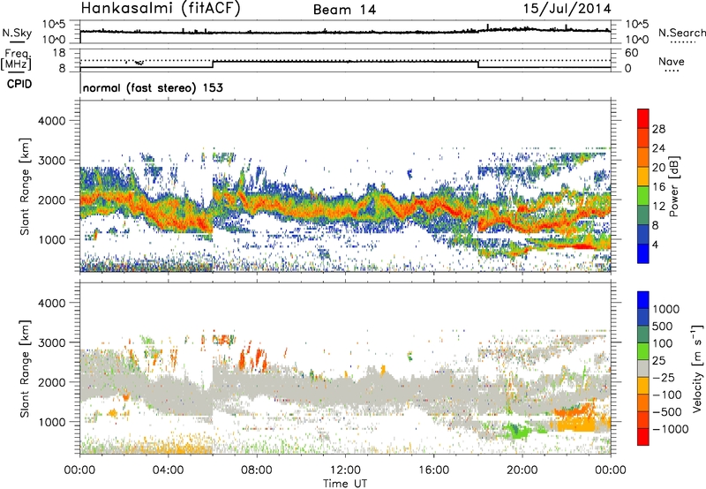Click the '4000' tick on the power panel axis
The width and height of the screenshot is (706, 489).
52,121
